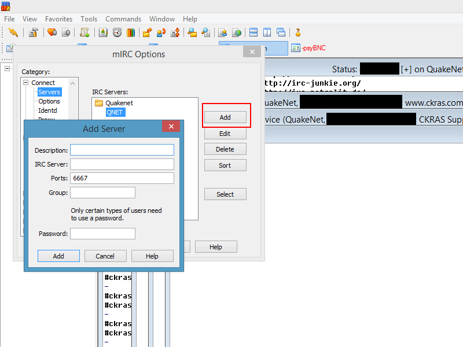Click the About mIRC toolbar icon
The height and width of the screenshot is (347, 463).
pos(297,32)
